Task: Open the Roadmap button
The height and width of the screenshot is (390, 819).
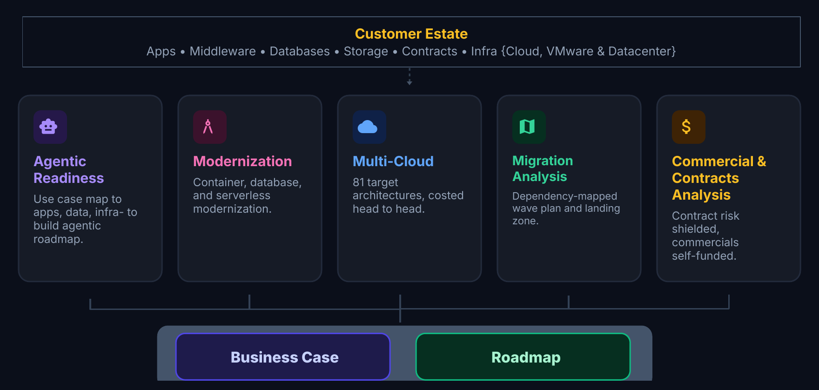Action: pos(523,357)
